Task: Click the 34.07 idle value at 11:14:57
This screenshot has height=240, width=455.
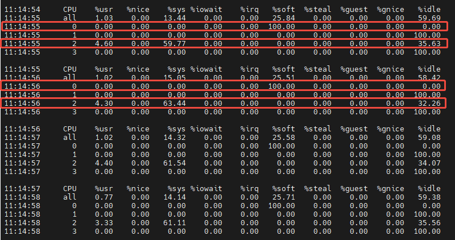Action: [x=429, y=163]
